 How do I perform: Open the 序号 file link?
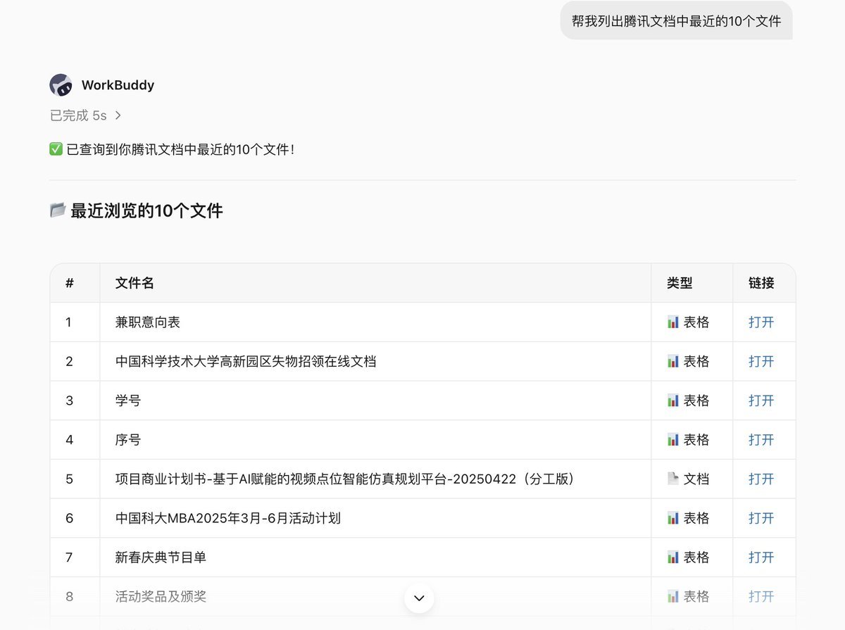coord(761,440)
